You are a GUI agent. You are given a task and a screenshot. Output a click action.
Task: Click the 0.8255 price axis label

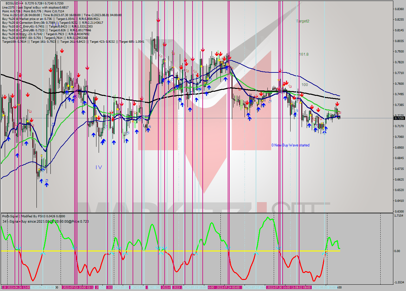[x=399, y=20]
